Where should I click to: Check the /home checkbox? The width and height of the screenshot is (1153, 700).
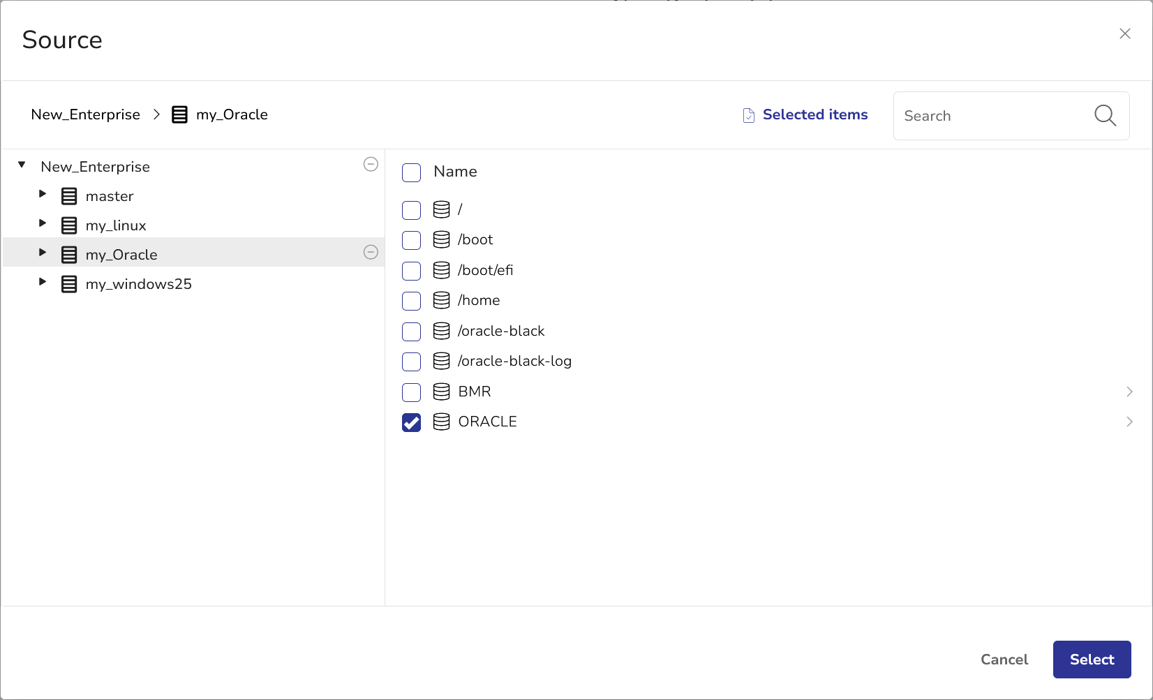point(412,301)
